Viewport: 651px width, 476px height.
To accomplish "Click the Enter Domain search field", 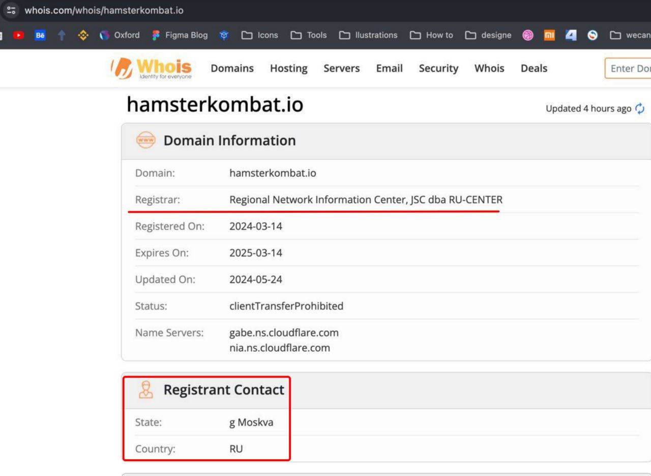I will click(x=629, y=68).
